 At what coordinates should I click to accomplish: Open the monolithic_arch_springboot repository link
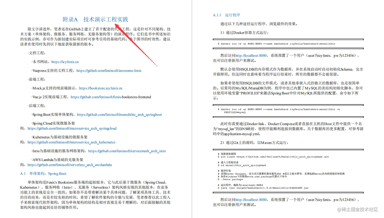click(x=119, y=114)
